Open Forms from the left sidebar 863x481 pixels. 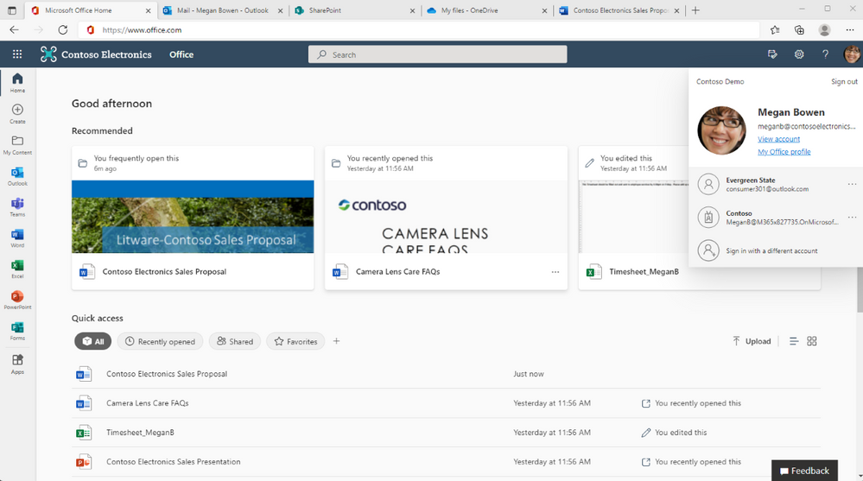[x=17, y=332]
